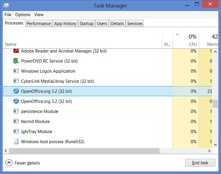Screen dimensions: 221x174
Task: Switch to the Services tab
Action: [x=135, y=23]
